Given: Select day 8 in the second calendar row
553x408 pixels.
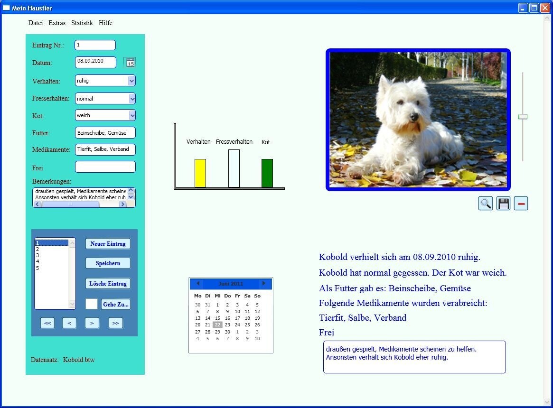Looking at the screenshot, I should point(217,311).
